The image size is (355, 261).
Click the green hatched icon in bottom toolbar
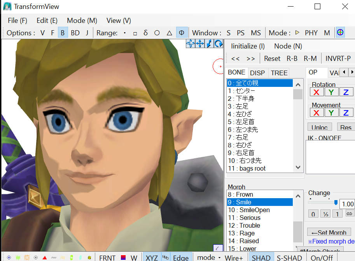[18, 258]
